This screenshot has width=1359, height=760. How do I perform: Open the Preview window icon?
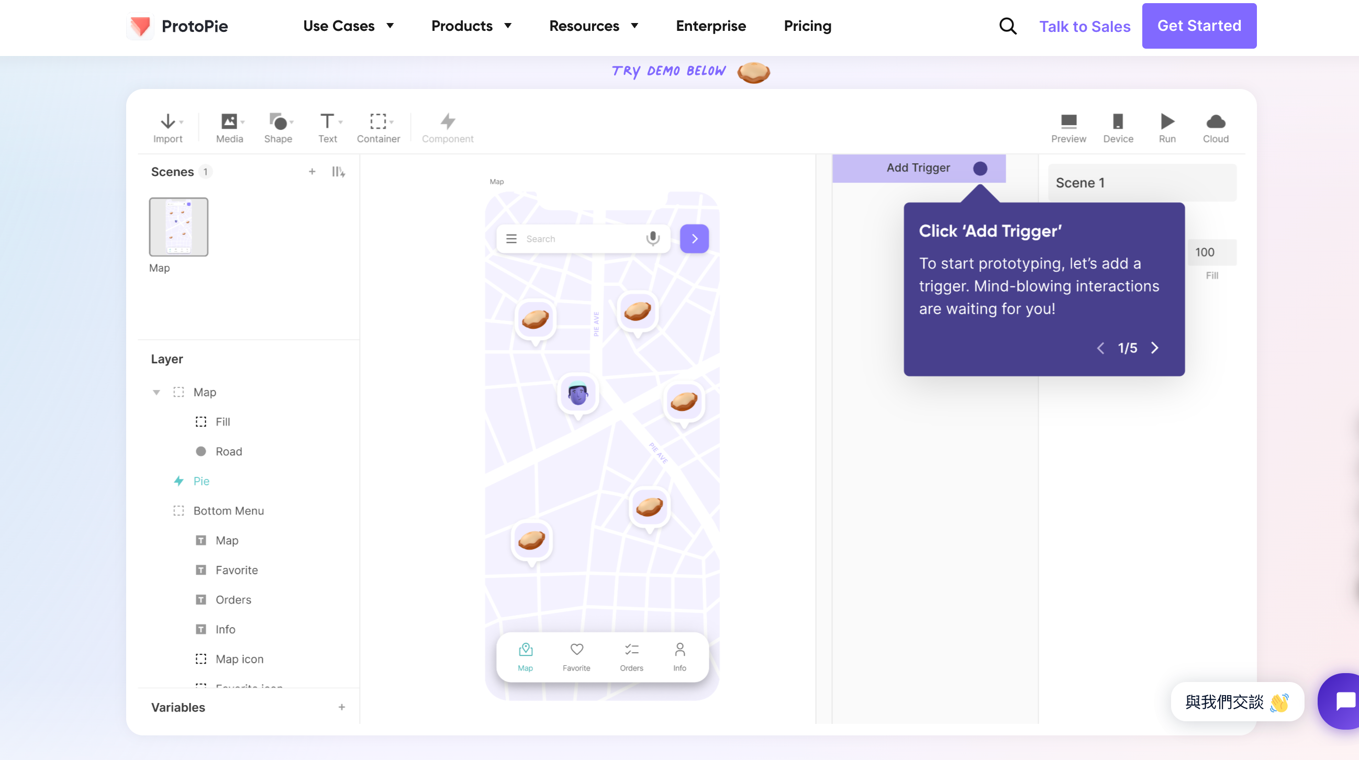click(x=1068, y=122)
